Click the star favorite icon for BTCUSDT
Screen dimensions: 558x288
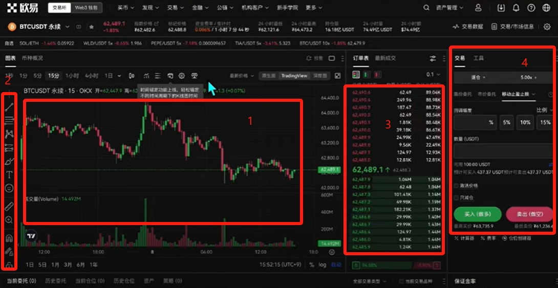(x=92, y=27)
